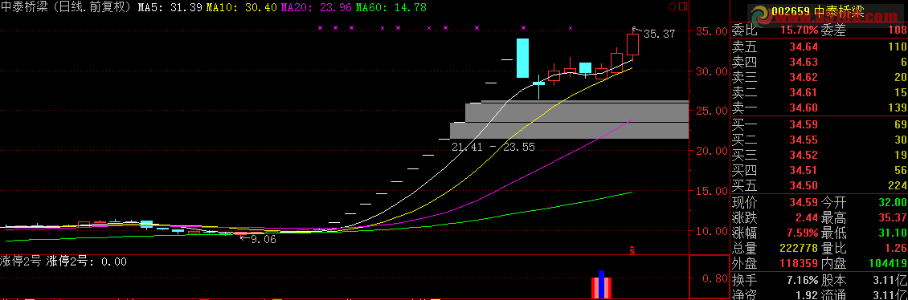Image resolution: width=908 pixels, height=300 pixels.
Task: Open the 中泰桥梁 (日线.前复权) title label
Action: (67, 7)
